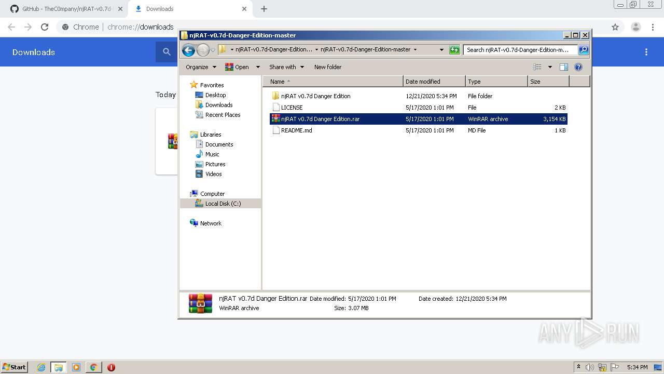Bookmark this page with the star icon
Screen dimensions: 664x374
pyautogui.click(x=615, y=27)
